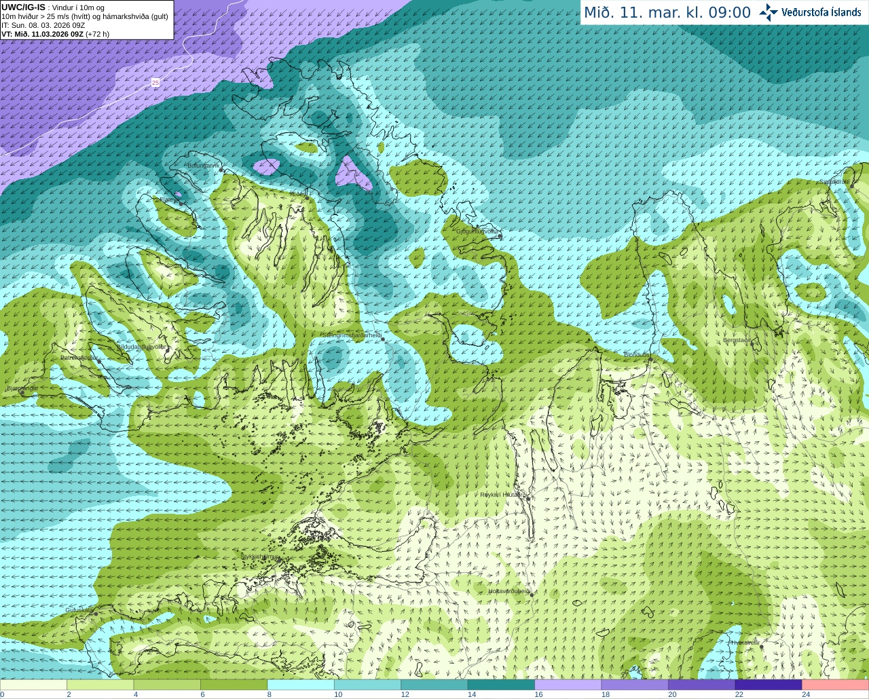
Task: Click the 6–8 m/s olive green legend swatch
Action: click(234, 685)
